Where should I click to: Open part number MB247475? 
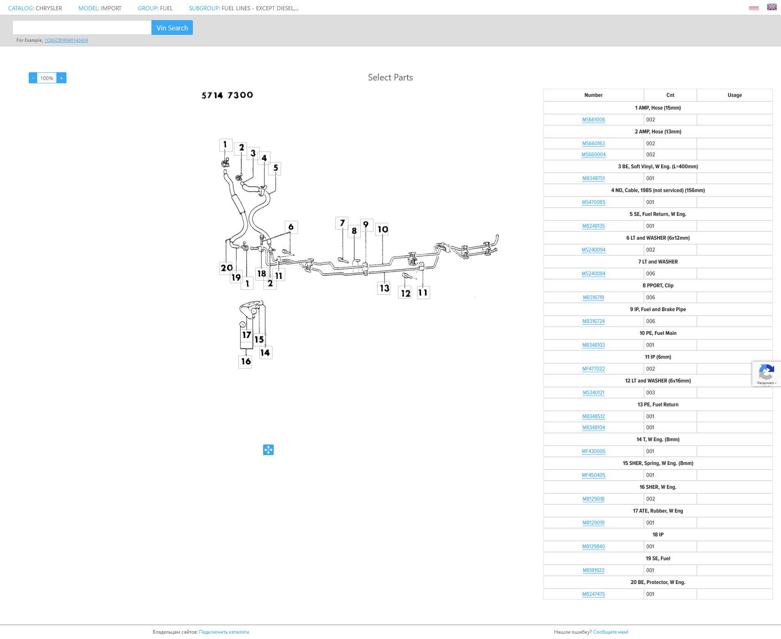pyautogui.click(x=593, y=594)
